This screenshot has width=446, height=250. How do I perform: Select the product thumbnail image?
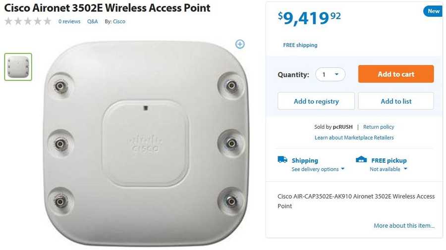pos(18,67)
